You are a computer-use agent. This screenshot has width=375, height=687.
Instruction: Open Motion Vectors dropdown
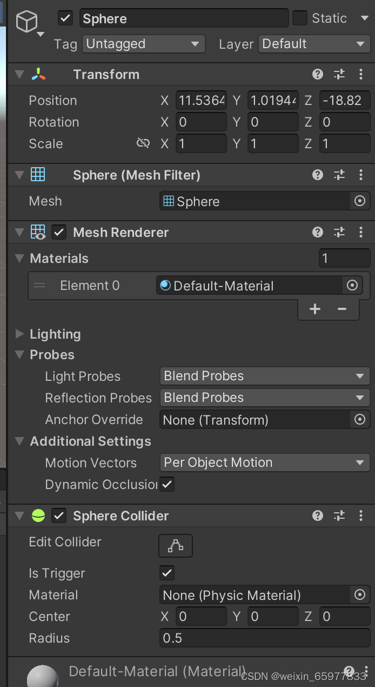pyautogui.click(x=265, y=463)
